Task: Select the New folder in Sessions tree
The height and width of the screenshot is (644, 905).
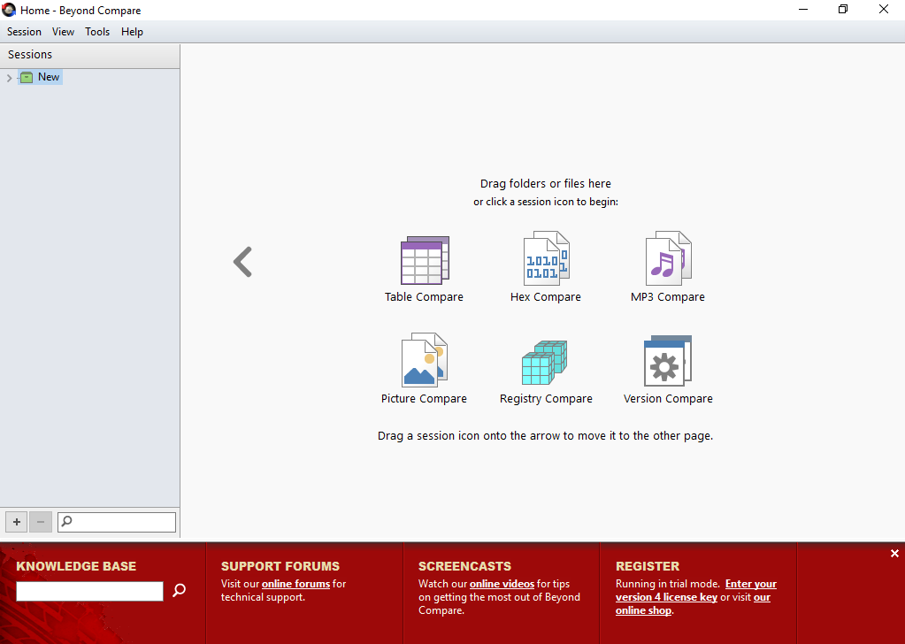Action: pos(41,77)
